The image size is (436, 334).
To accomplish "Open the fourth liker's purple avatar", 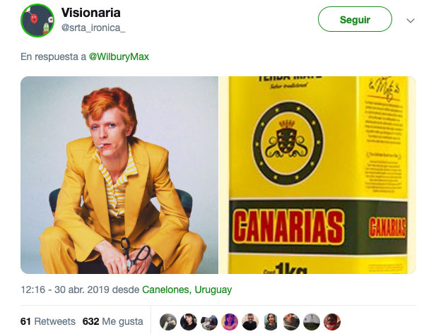I will tap(230, 322).
